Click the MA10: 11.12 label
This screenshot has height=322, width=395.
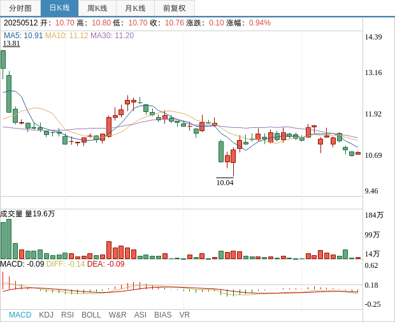(x=67, y=36)
